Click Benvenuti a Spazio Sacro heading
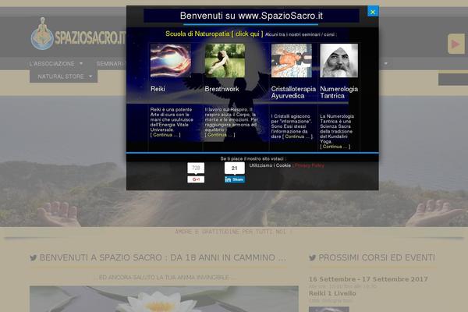The image size is (468, 312). coord(163,257)
